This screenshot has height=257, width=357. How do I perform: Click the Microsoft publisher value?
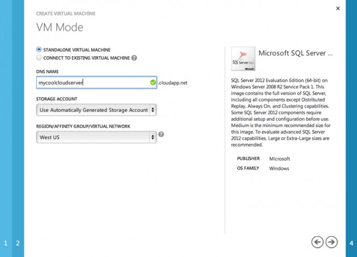(x=279, y=159)
